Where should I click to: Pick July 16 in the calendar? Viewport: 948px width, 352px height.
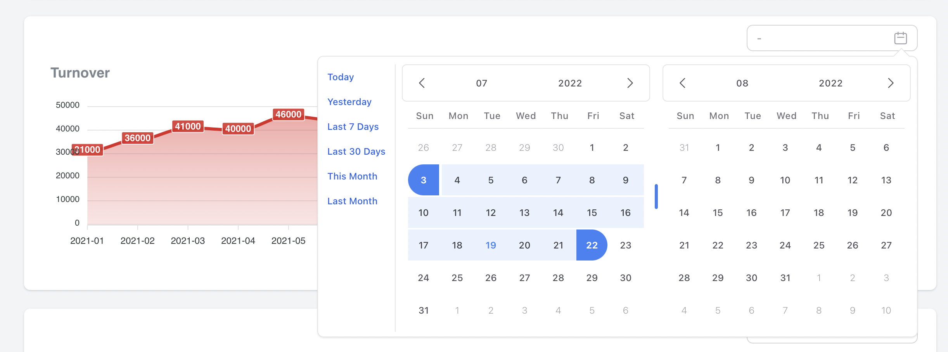(x=626, y=212)
